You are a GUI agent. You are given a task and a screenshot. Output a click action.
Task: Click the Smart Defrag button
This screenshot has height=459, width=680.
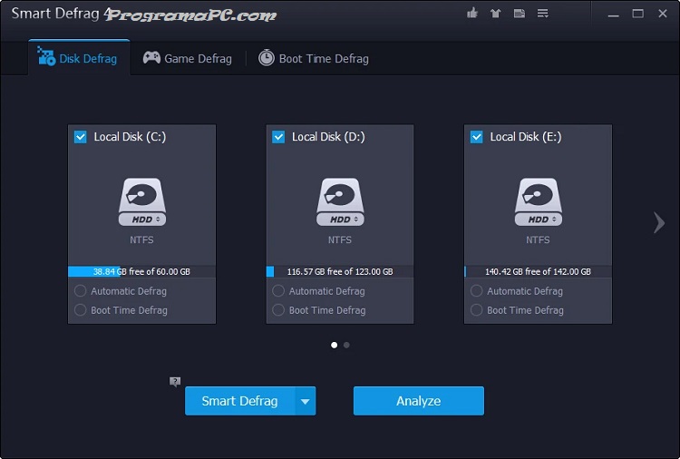(x=239, y=401)
